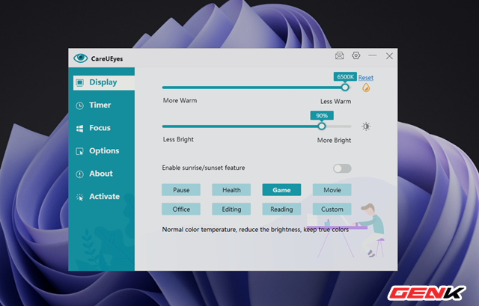Open the Timer tab
Image resolution: width=479 pixels, height=306 pixels.
coord(102,105)
